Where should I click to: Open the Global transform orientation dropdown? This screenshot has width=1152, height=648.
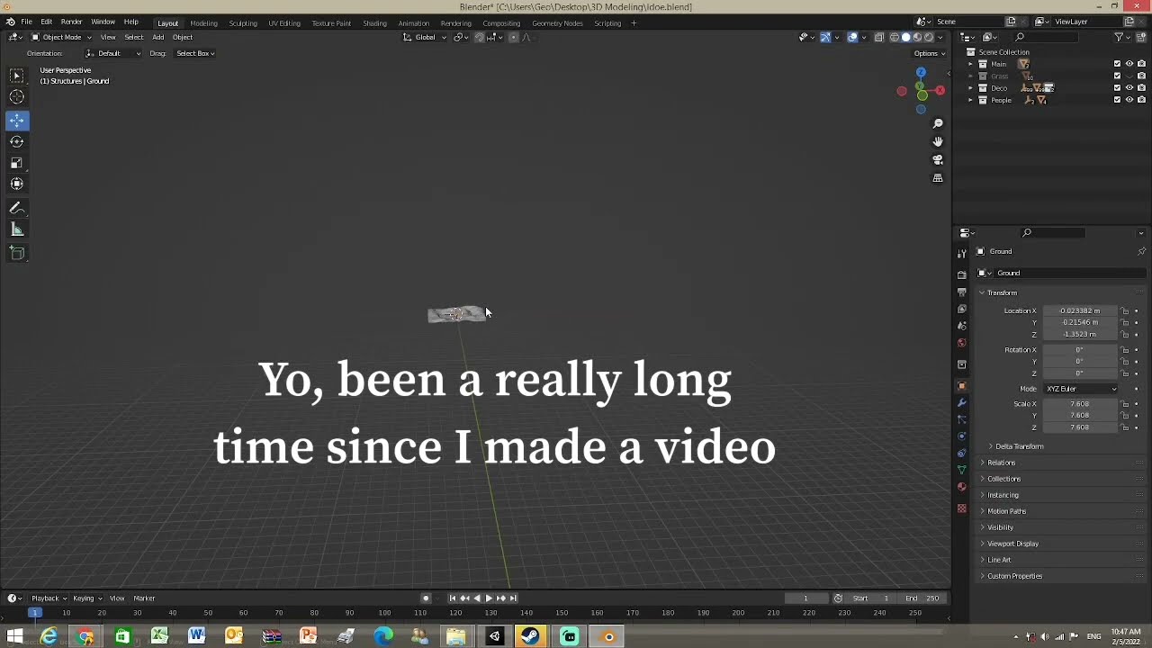click(x=425, y=37)
